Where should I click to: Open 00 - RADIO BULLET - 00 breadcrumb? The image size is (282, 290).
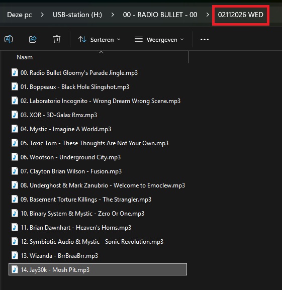[160, 15]
